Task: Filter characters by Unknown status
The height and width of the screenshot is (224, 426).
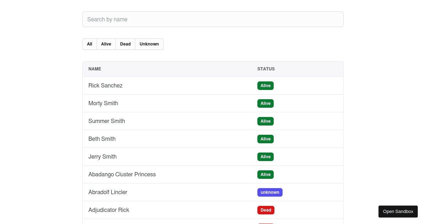Action: coord(149,44)
